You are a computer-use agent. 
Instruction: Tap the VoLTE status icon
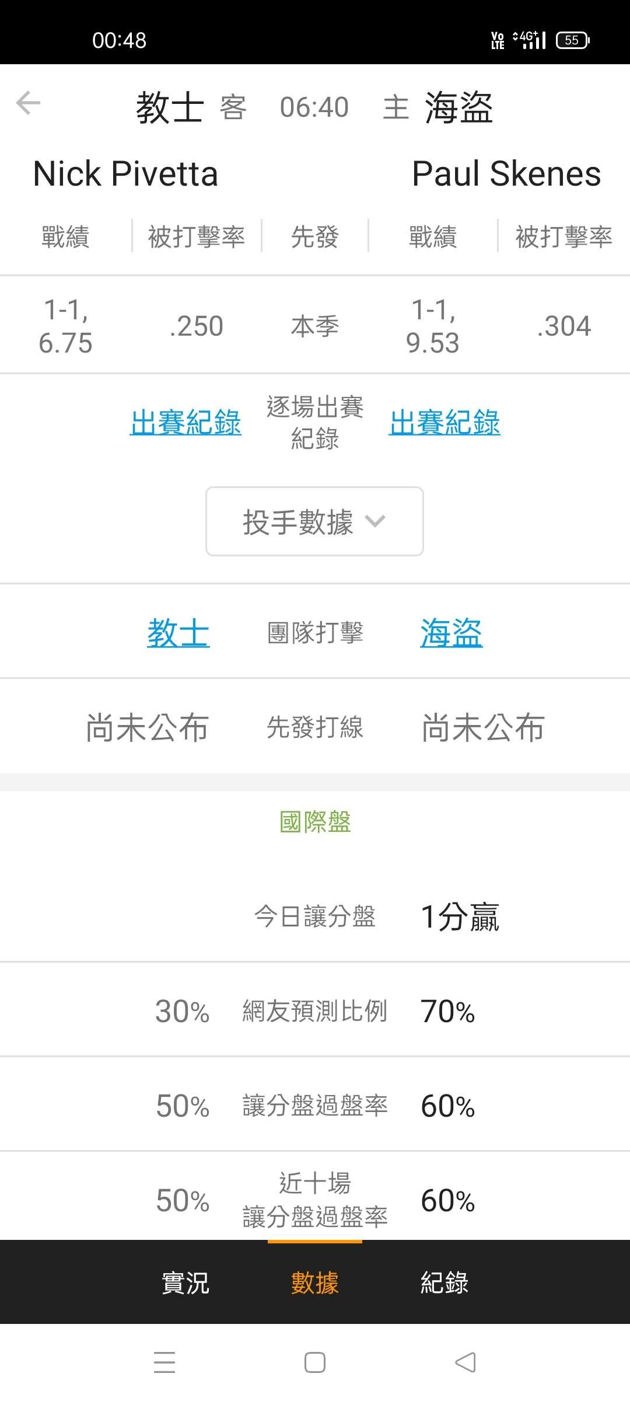coord(498,40)
